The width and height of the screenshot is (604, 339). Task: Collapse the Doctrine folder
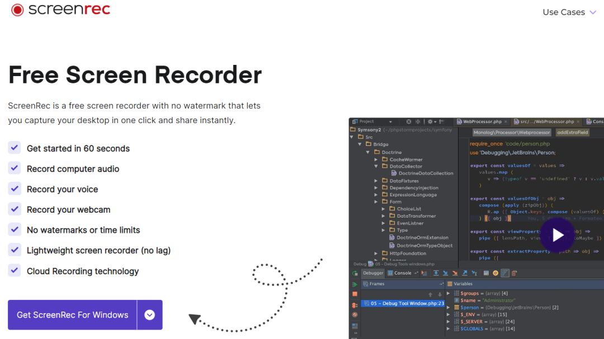[368, 153]
